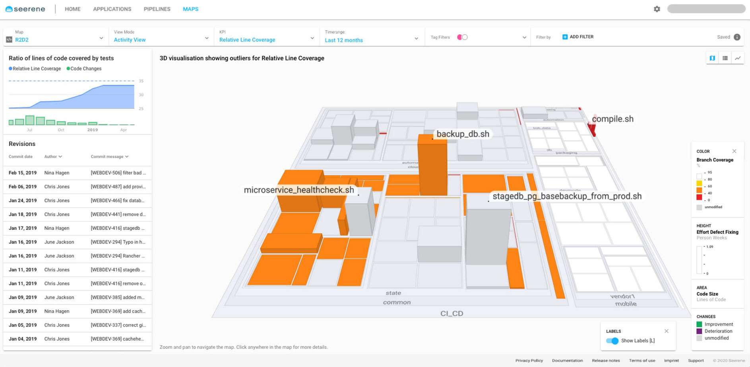Click the red compile.sh block
The height and width of the screenshot is (367, 750).
[592, 128]
